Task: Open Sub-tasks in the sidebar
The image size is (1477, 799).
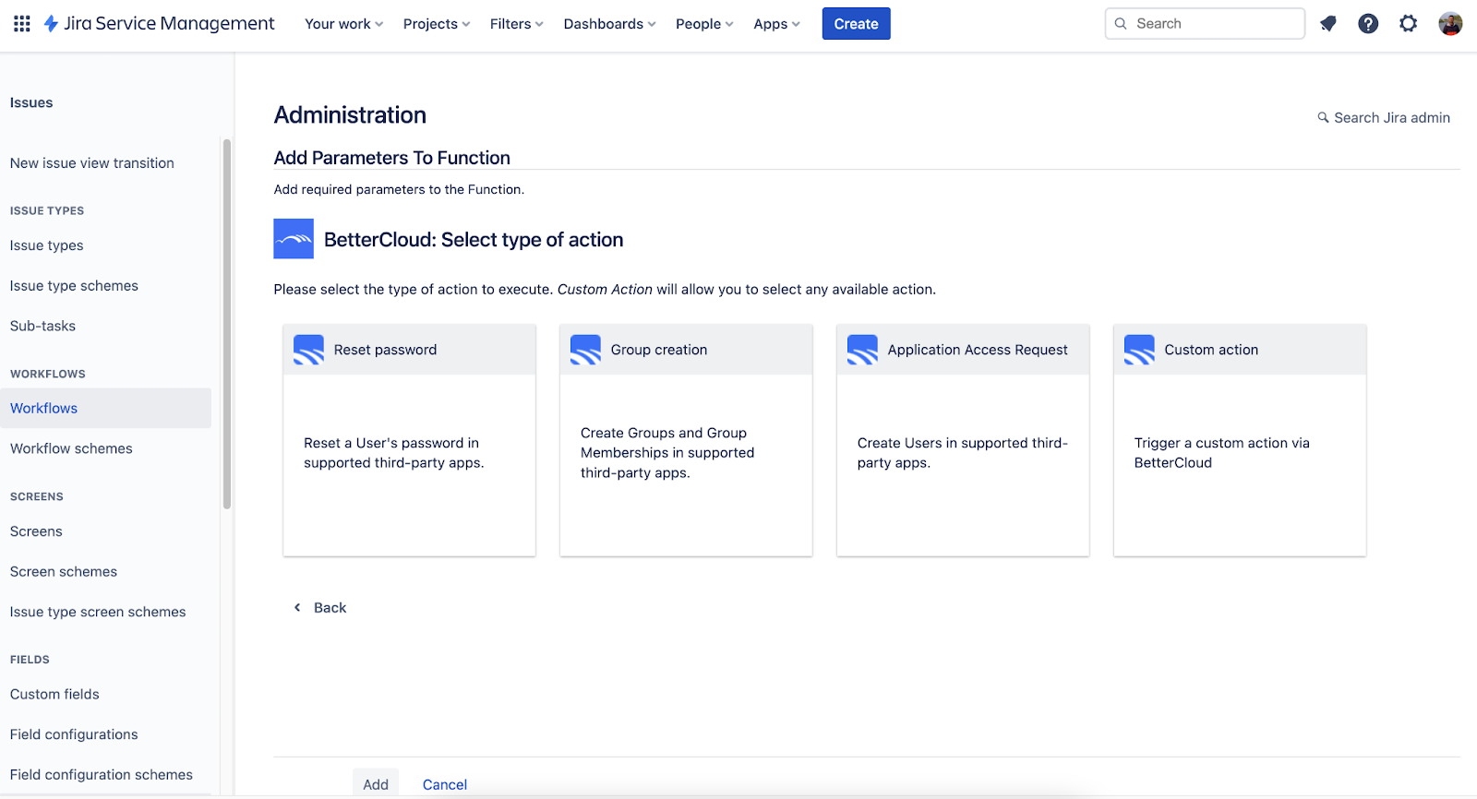Action: coord(43,326)
